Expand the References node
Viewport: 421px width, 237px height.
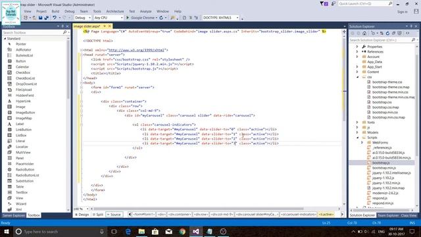pyautogui.click(x=357, y=52)
